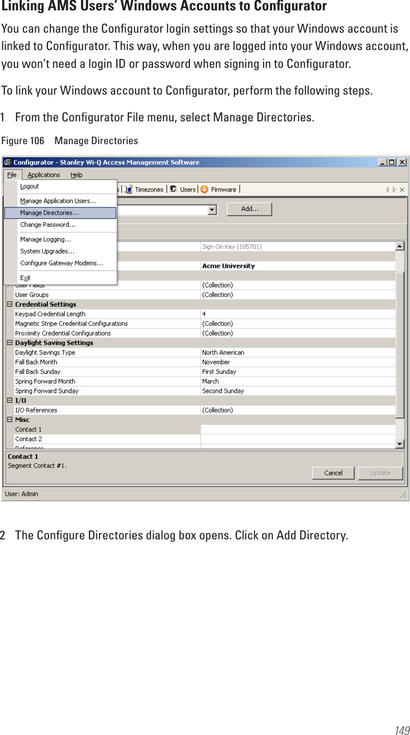Image resolution: width=410 pixels, height=735 pixels.
Task: Click the small X at the toolbar's right end
Action: (x=402, y=189)
